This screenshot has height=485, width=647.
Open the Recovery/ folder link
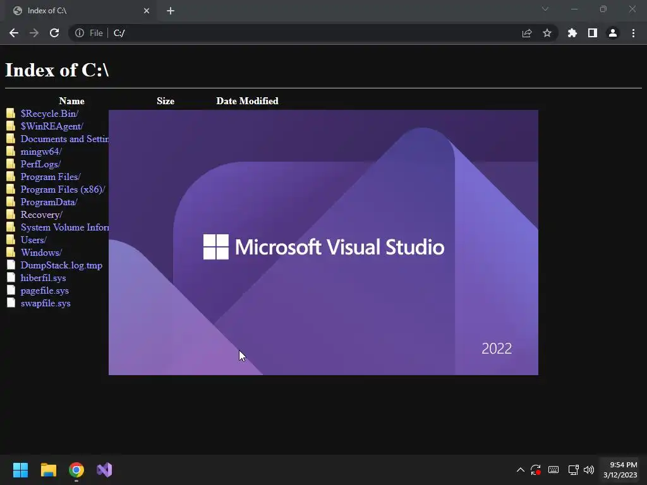click(x=42, y=215)
